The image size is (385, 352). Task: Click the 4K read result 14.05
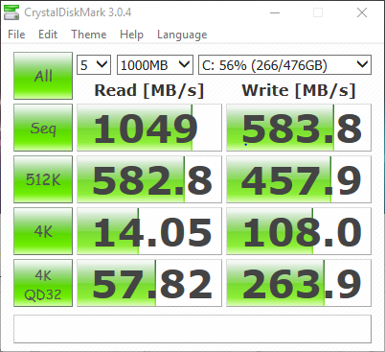[x=149, y=231]
